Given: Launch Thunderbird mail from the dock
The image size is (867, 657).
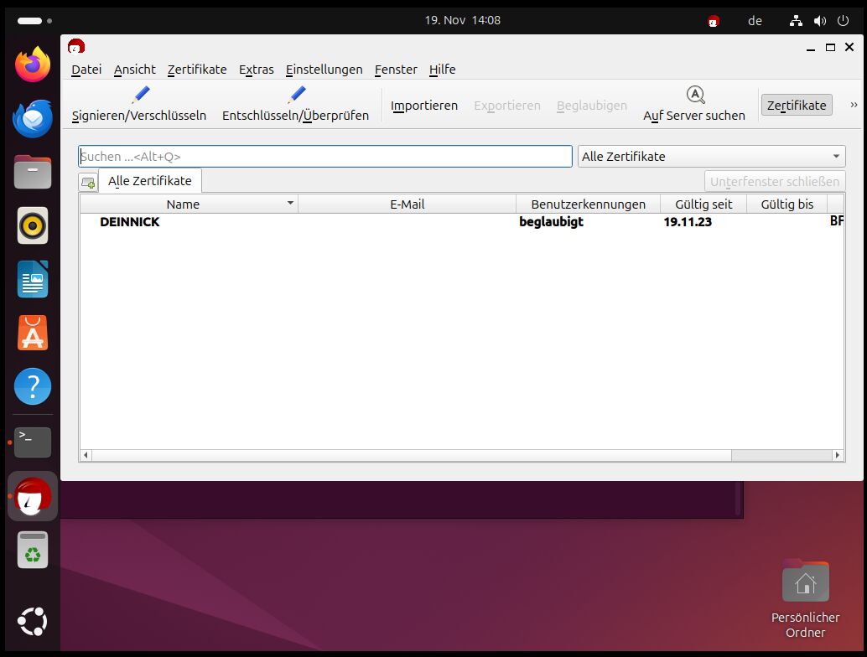Looking at the screenshot, I should (33, 118).
